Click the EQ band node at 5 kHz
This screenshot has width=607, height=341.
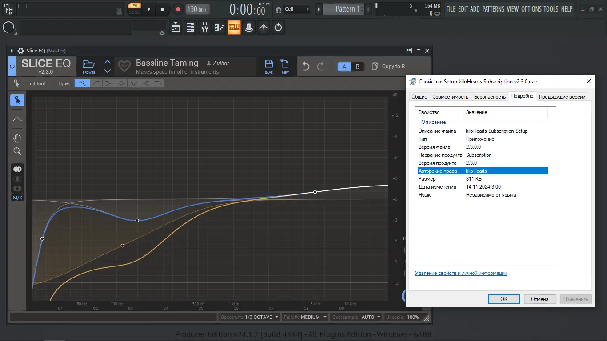tap(315, 192)
